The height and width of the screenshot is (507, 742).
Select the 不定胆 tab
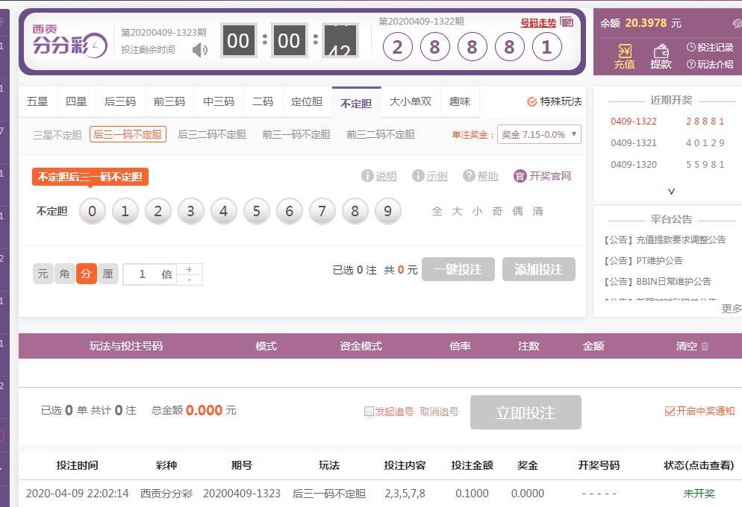(x=356, y=103)
